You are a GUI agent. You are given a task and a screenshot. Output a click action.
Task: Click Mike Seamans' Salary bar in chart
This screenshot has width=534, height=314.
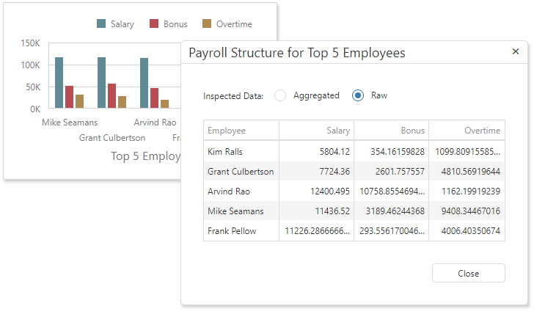coord(59,83)
